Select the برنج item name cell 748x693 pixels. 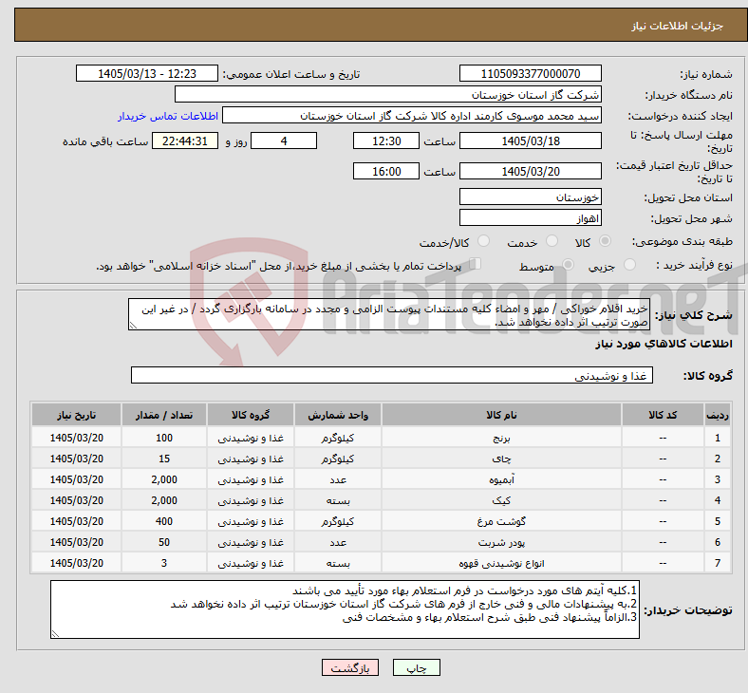501,438
